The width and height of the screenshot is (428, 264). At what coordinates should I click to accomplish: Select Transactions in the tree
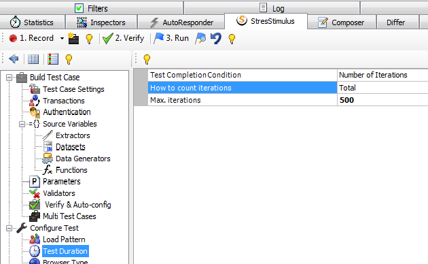click(64, 101)
